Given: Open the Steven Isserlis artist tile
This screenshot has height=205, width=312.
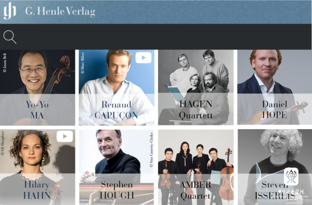Looking at the screenshot, I should click(x=275, y=167).
